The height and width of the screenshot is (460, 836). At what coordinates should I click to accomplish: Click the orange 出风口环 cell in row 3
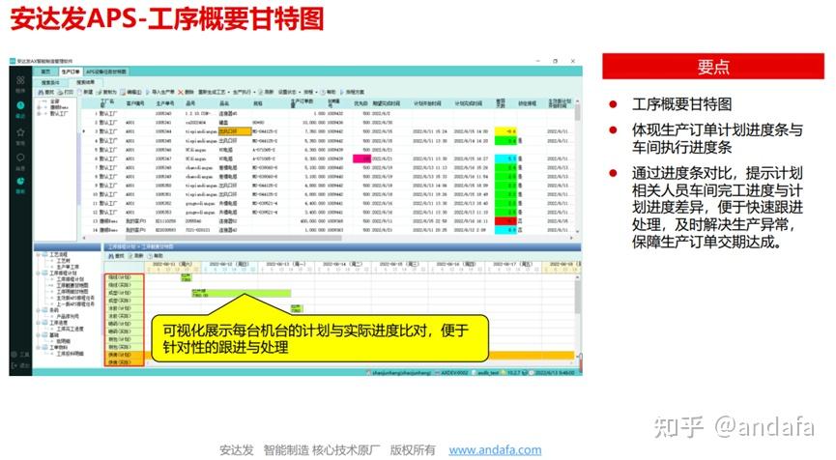(235, 131)
